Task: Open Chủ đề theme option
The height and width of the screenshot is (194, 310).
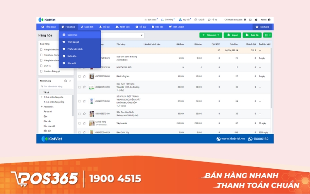Action: pos(199,20)
